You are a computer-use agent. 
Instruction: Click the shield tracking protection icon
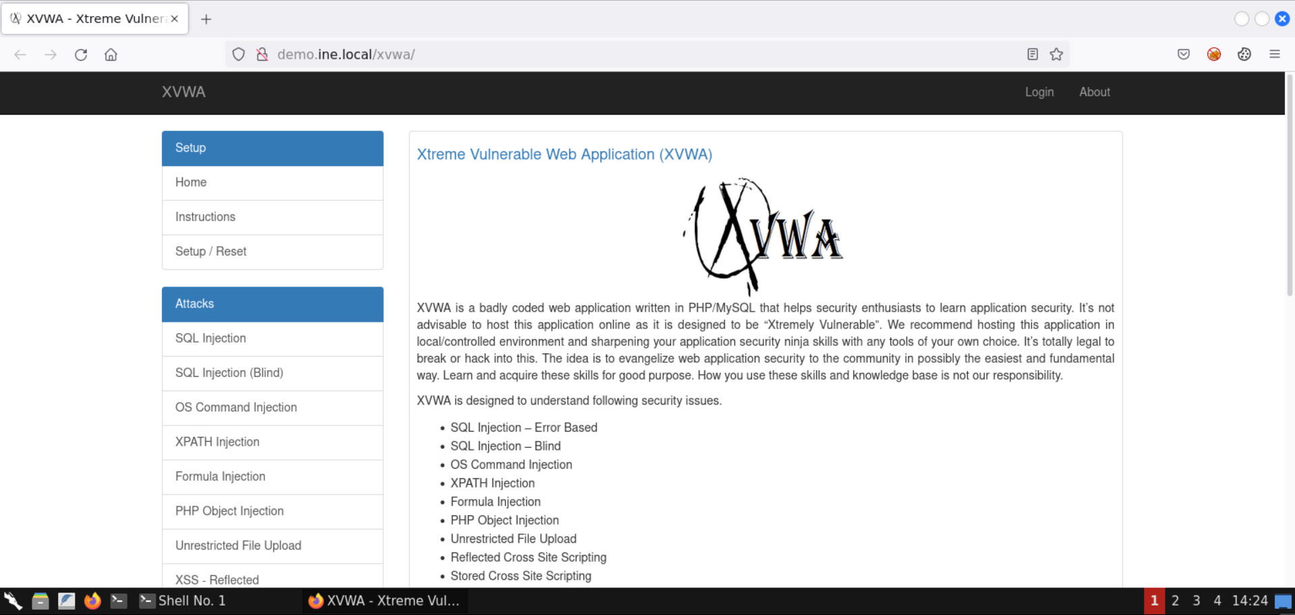coord(238,55)
